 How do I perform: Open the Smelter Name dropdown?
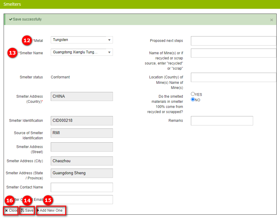[82, 52]
